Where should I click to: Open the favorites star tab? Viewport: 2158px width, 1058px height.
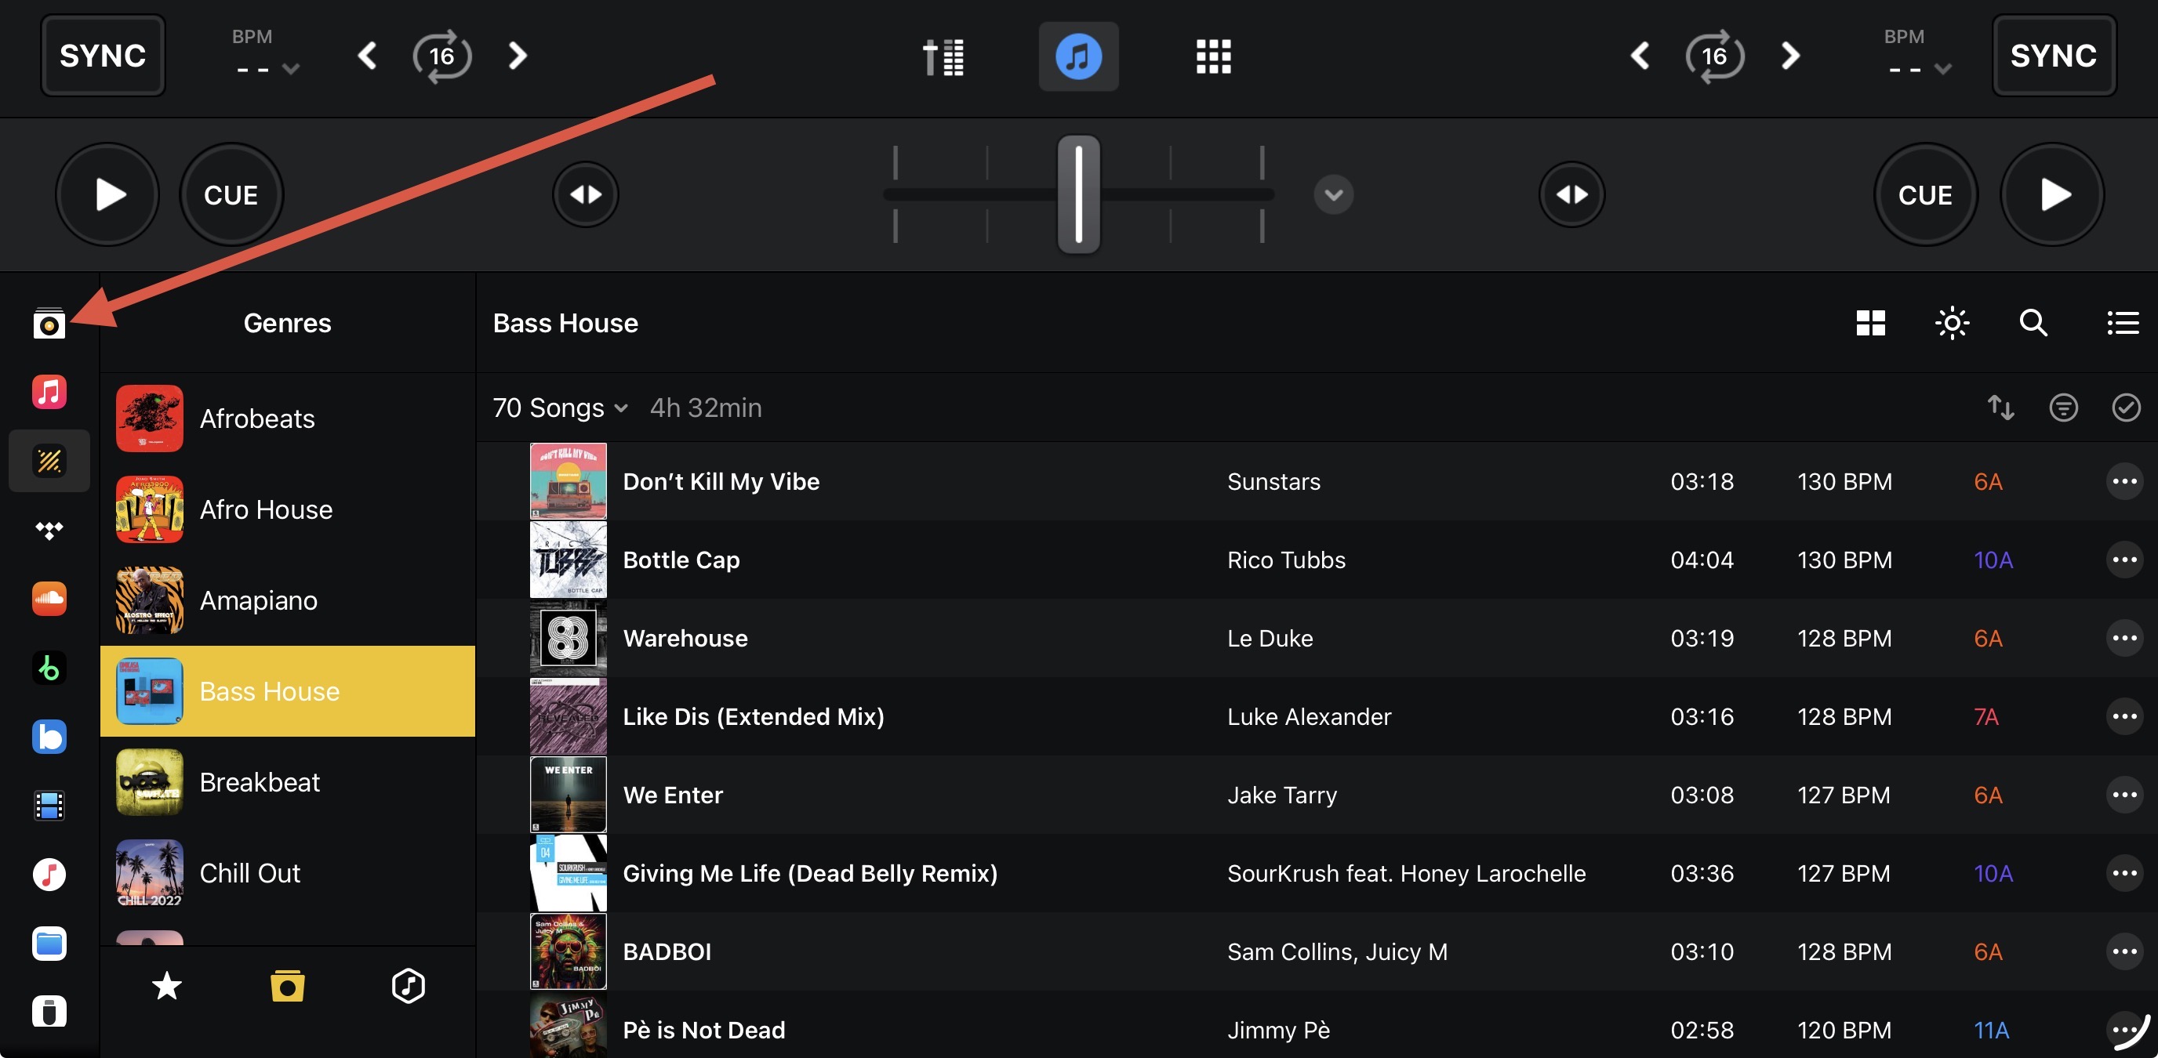click(x=167, y=985)
